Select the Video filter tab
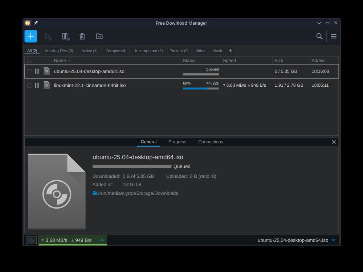 pyautogui.click(x=200, y=51)
